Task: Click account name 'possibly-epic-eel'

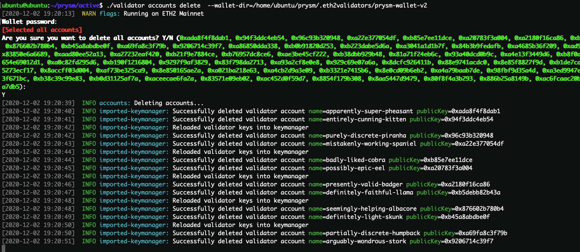Action: (355, 168)
